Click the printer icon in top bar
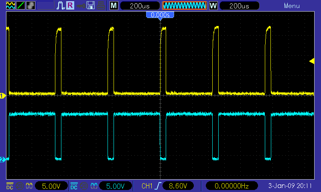The image size is (321, 192). point(101,6)
